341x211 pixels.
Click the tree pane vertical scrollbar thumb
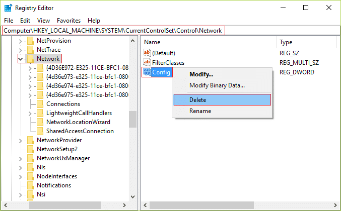[132, 119]
